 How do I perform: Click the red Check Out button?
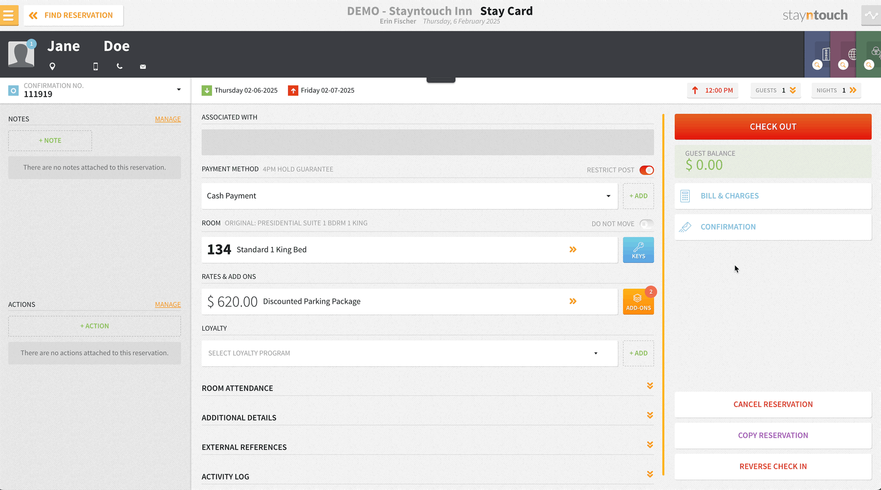773,127
